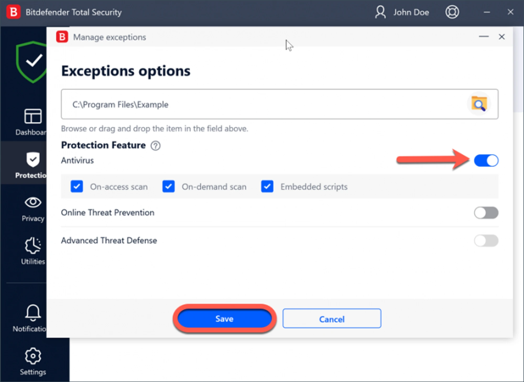The width and height of the screenshot is (524, 382).
Task: Open the Utilities sidebar icon
Action: point(33,246)
